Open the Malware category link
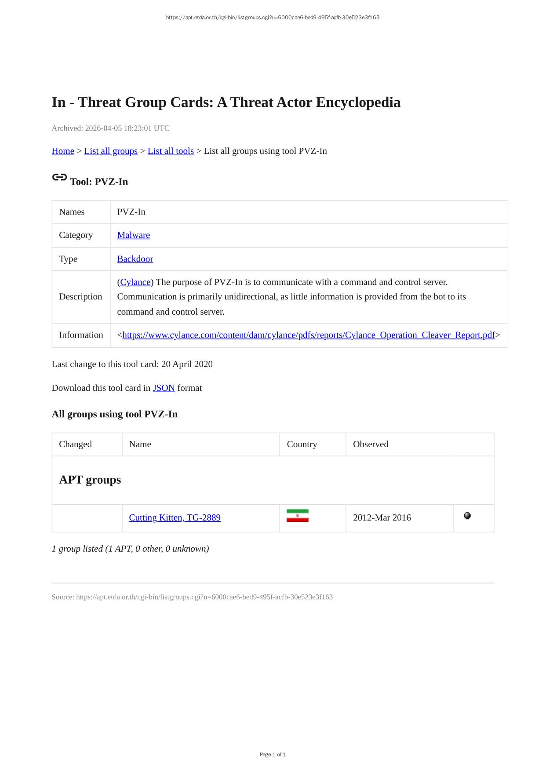Viewport: 546px width, 772px height. 133,235
